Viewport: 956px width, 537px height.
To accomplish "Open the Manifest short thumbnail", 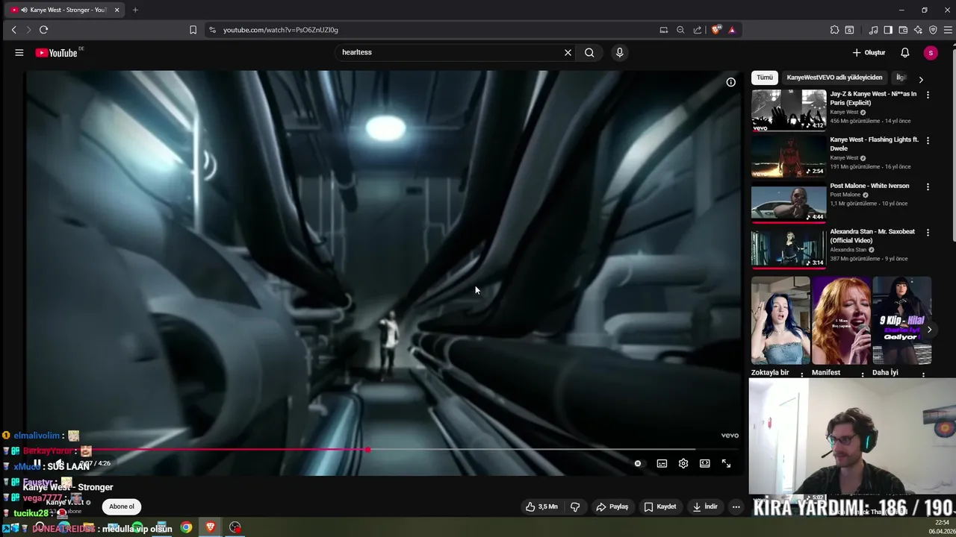I will click(841, 321).
